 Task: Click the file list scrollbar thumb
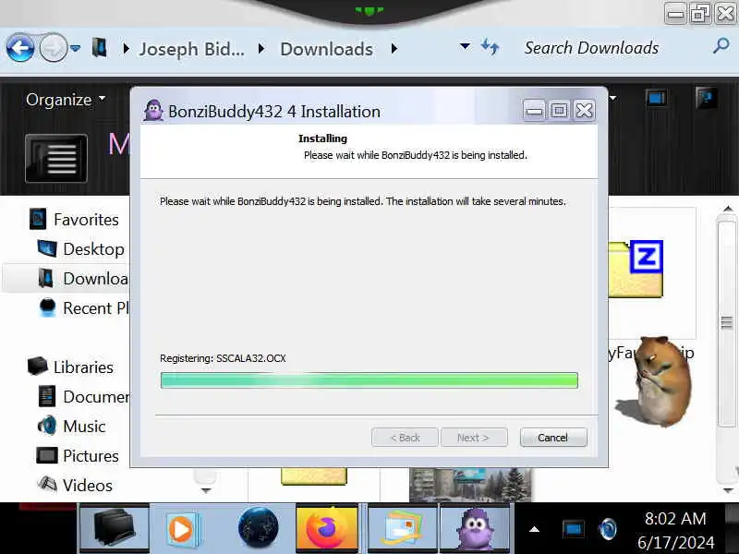[726, 323]
